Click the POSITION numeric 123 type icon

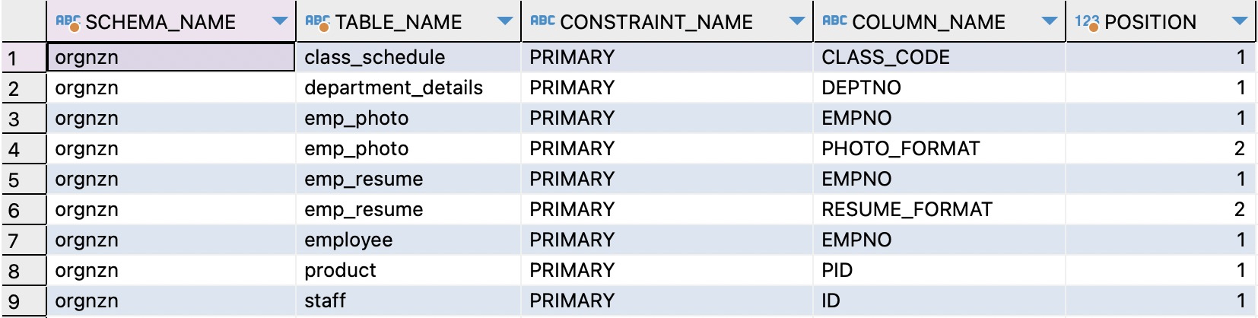pyautogui.click(x=1087, y=22)
